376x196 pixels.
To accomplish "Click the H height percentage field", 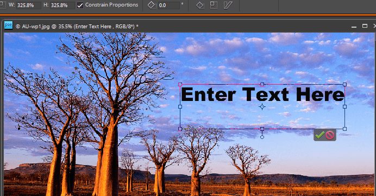I will 62,5.
